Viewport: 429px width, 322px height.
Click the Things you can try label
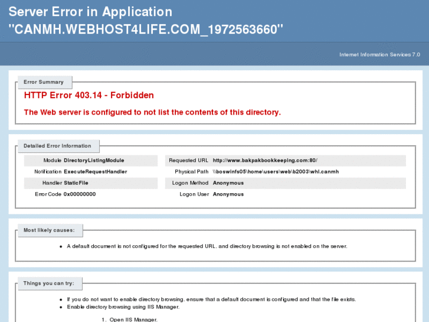pyautogui.click(x=49, y=284)
